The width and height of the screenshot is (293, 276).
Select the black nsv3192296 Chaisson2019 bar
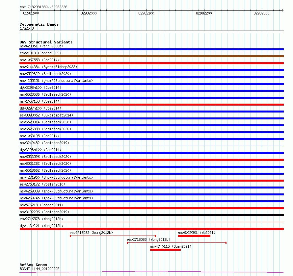(151, 215)
